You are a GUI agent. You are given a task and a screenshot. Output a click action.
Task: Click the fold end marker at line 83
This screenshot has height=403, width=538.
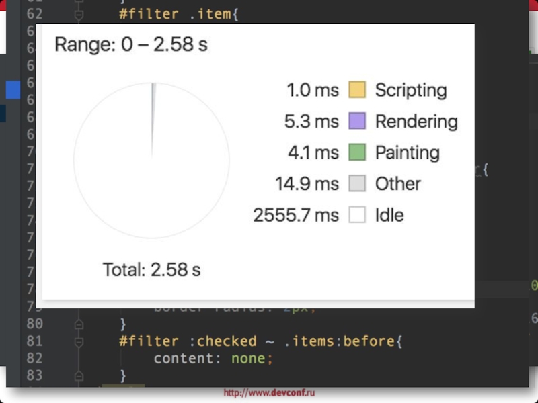pos(79,375)
